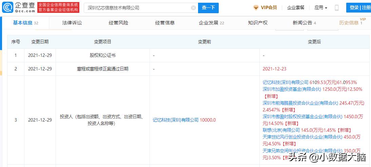Open 记忆科技(深圳)有限公司 link in 变更前 column
The image size is (371, 167).
(176, 120)
